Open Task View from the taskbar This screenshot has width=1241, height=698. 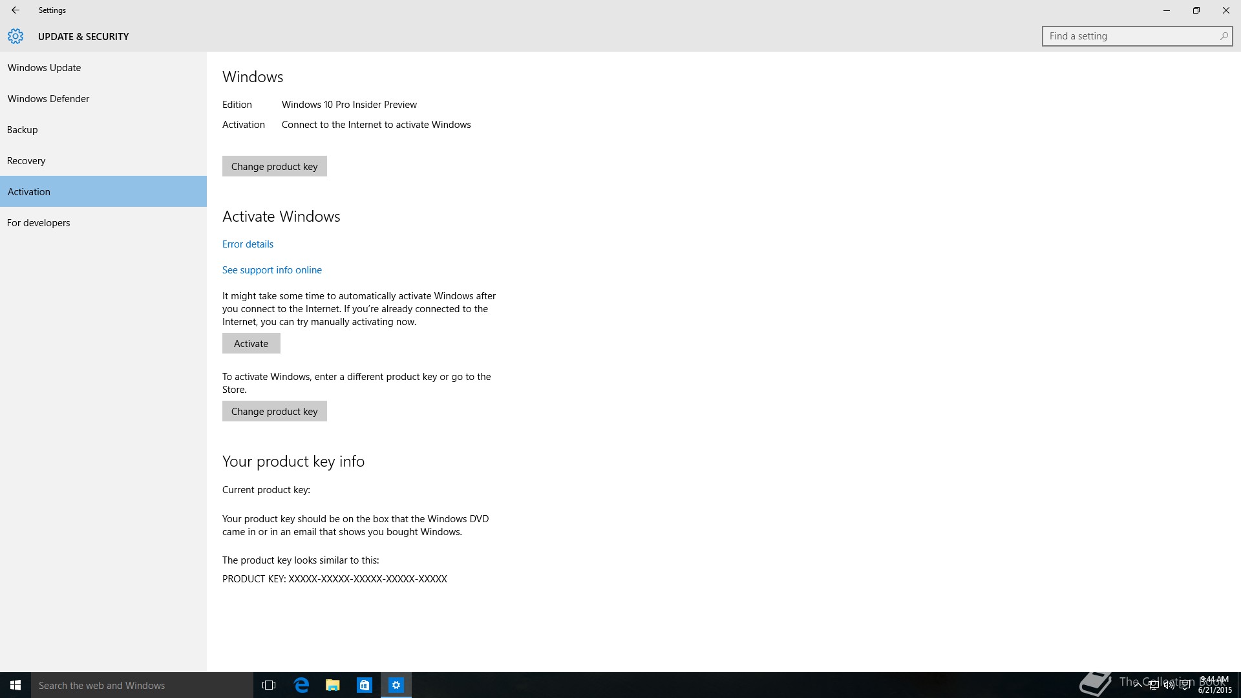point(269,685)
